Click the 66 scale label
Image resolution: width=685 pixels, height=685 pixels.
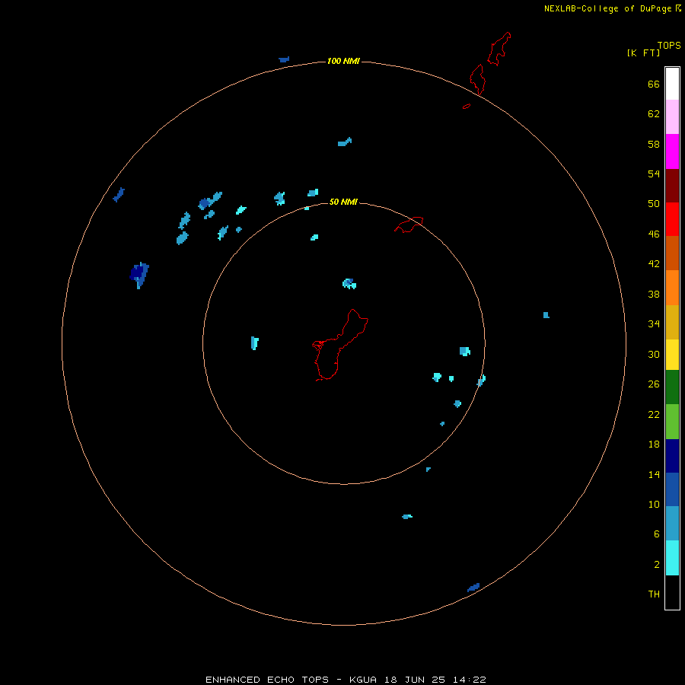(654, 84)
